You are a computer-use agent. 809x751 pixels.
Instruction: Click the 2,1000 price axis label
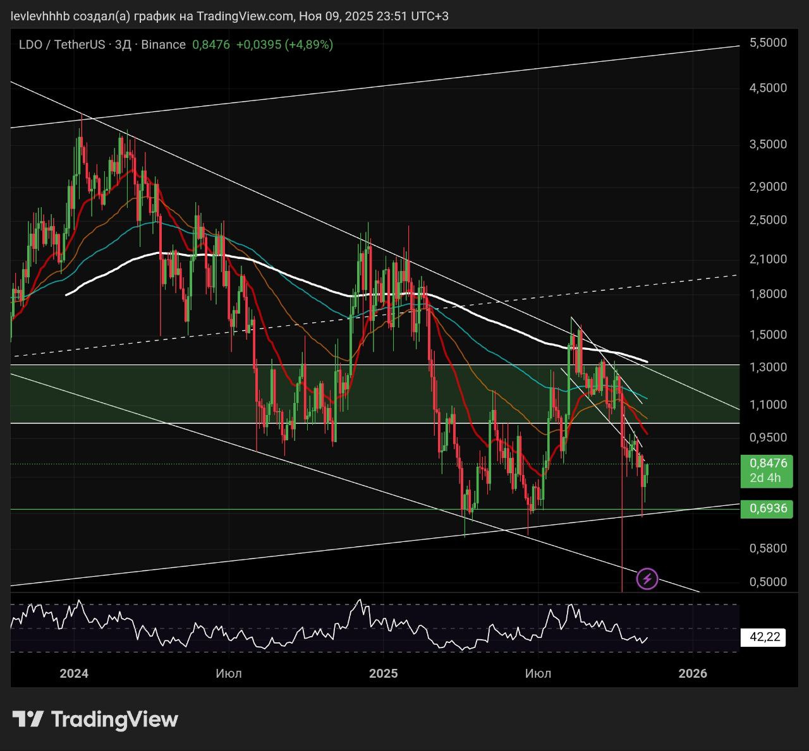tap(768, 259)
